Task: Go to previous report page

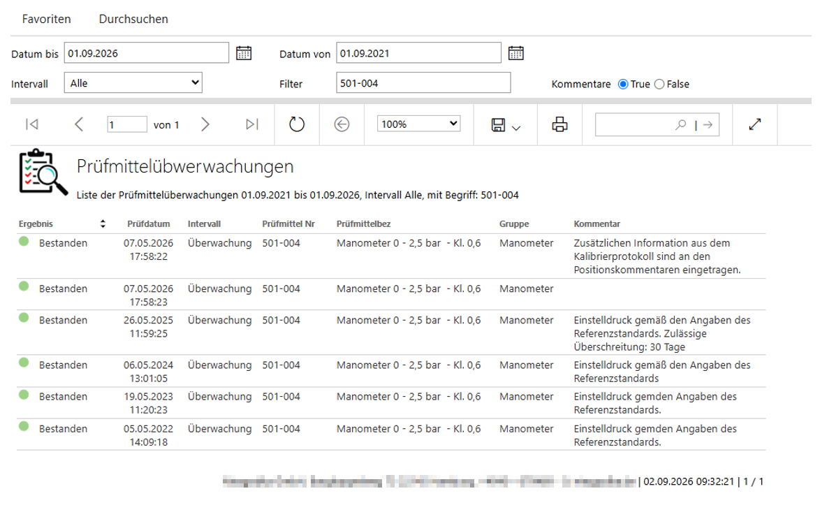Action: 79,124
